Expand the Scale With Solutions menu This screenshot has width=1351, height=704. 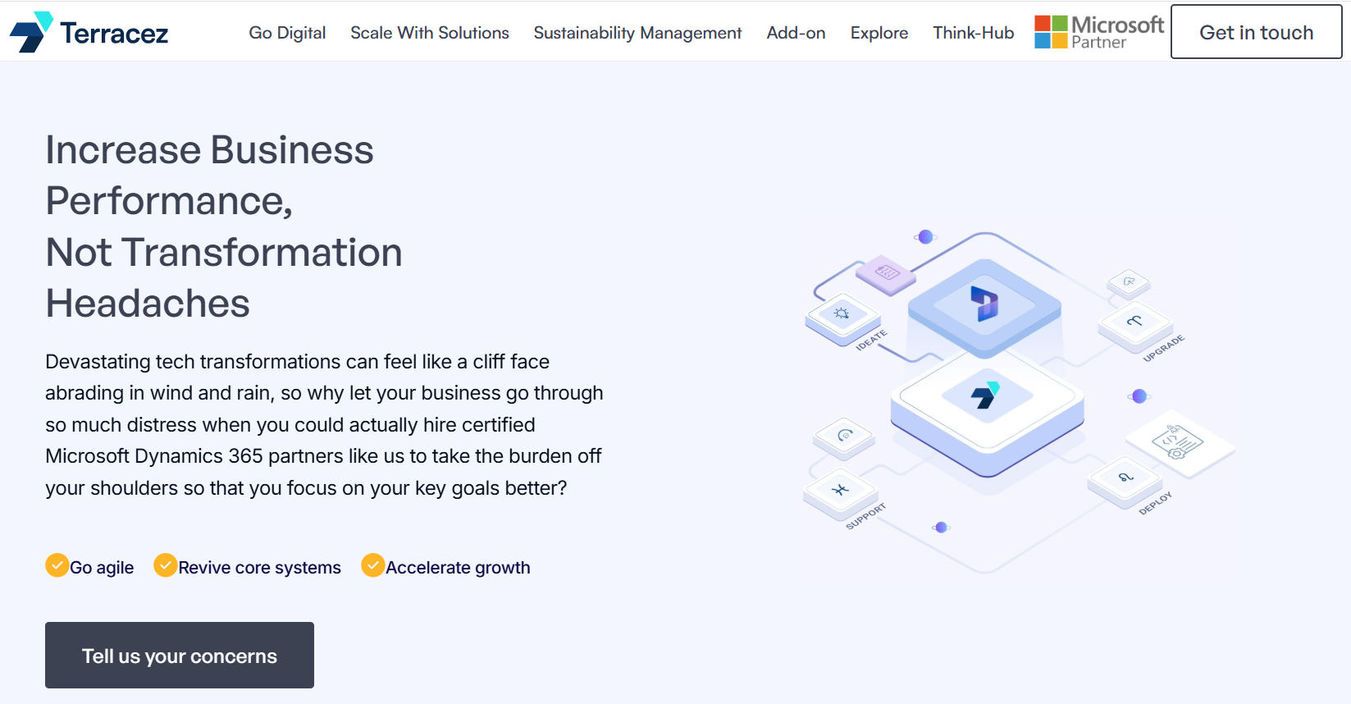coord(430,33)
